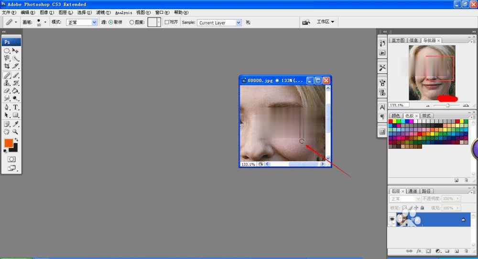Enable the 对齐 checkbox
Viewport: 478px width, 259px height.
[166, 22]
